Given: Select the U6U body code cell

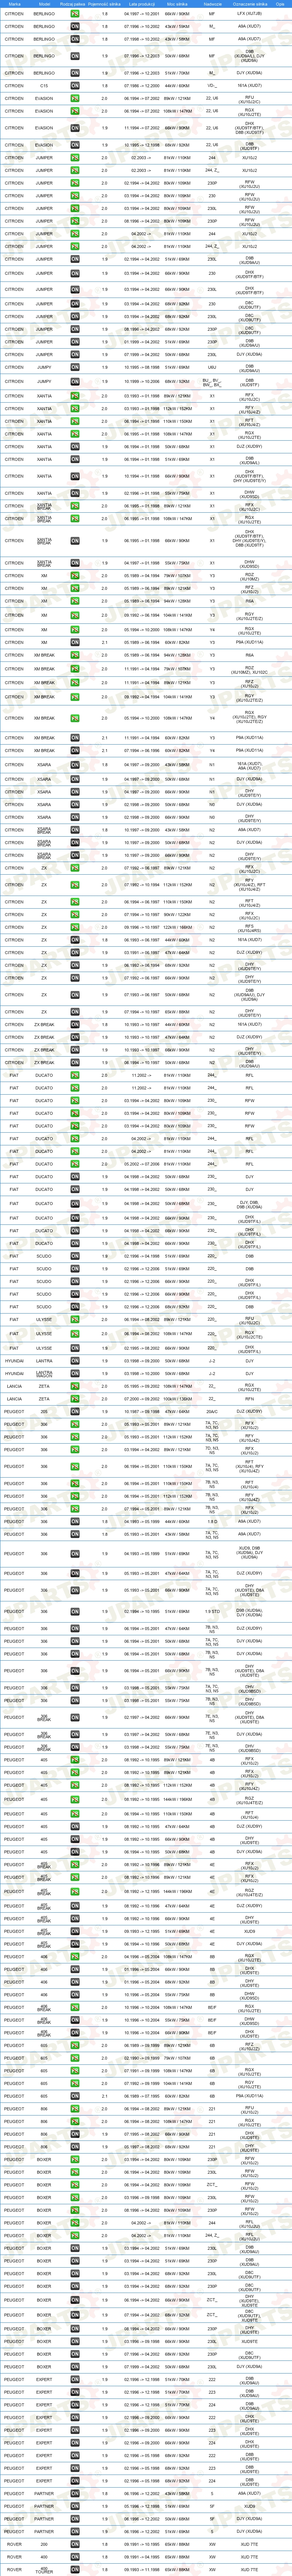Looking at the screenshot, I should [x=212, y=367].
